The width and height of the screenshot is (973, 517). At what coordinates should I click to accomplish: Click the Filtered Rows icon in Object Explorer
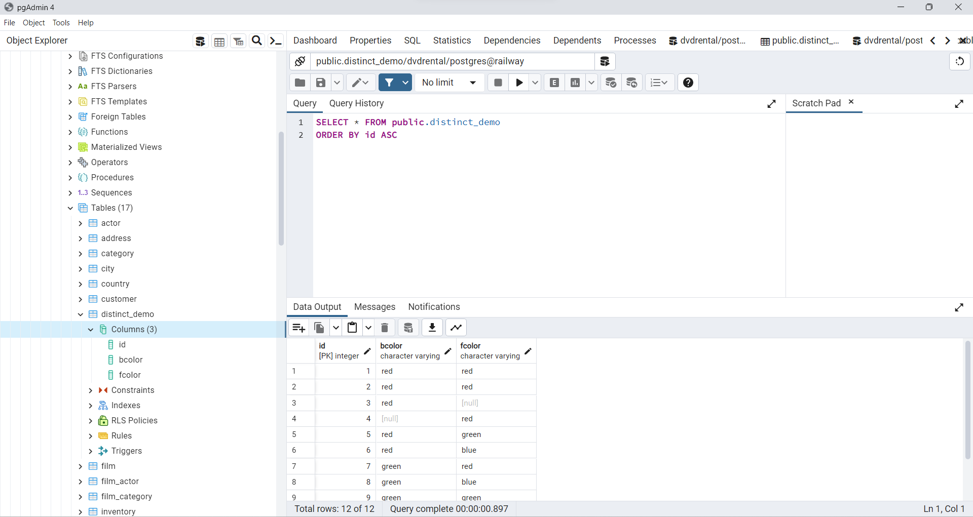[x=238, y=41]
